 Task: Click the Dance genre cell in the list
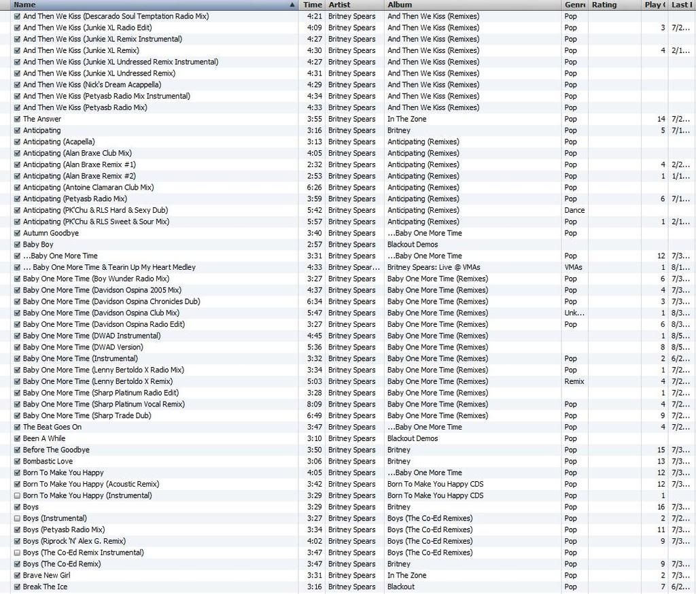(574, 211)
